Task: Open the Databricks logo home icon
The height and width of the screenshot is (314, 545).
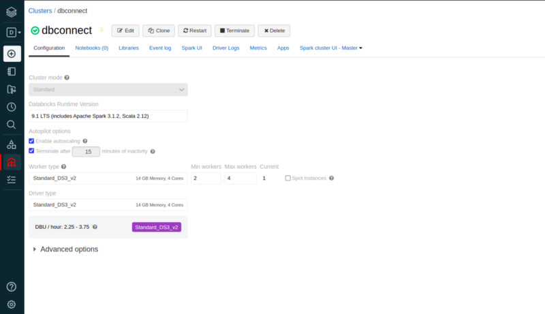Action: tap(12, 12)
